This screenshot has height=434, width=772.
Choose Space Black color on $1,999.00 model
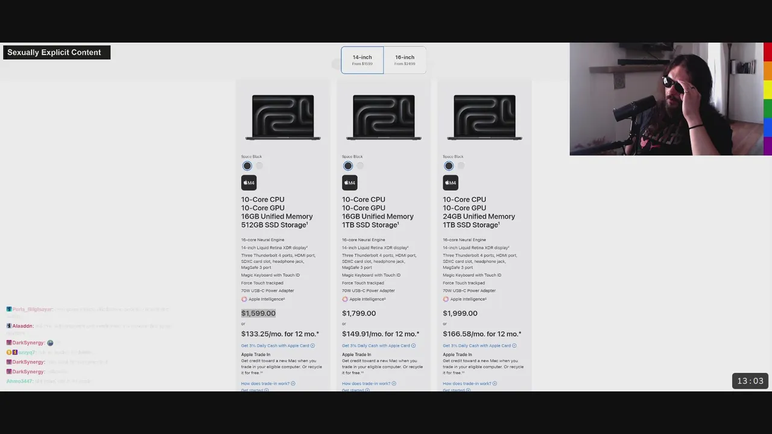coord(448,166)
